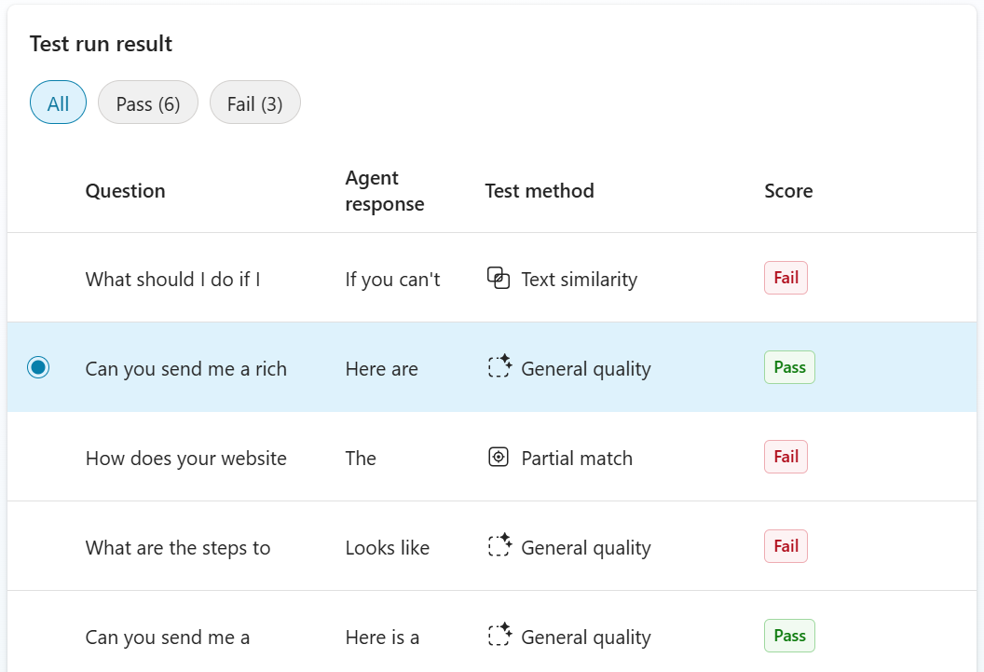Filter results by Pass (6)
This screenshot has width=984, height=672.
click(147, 103)
